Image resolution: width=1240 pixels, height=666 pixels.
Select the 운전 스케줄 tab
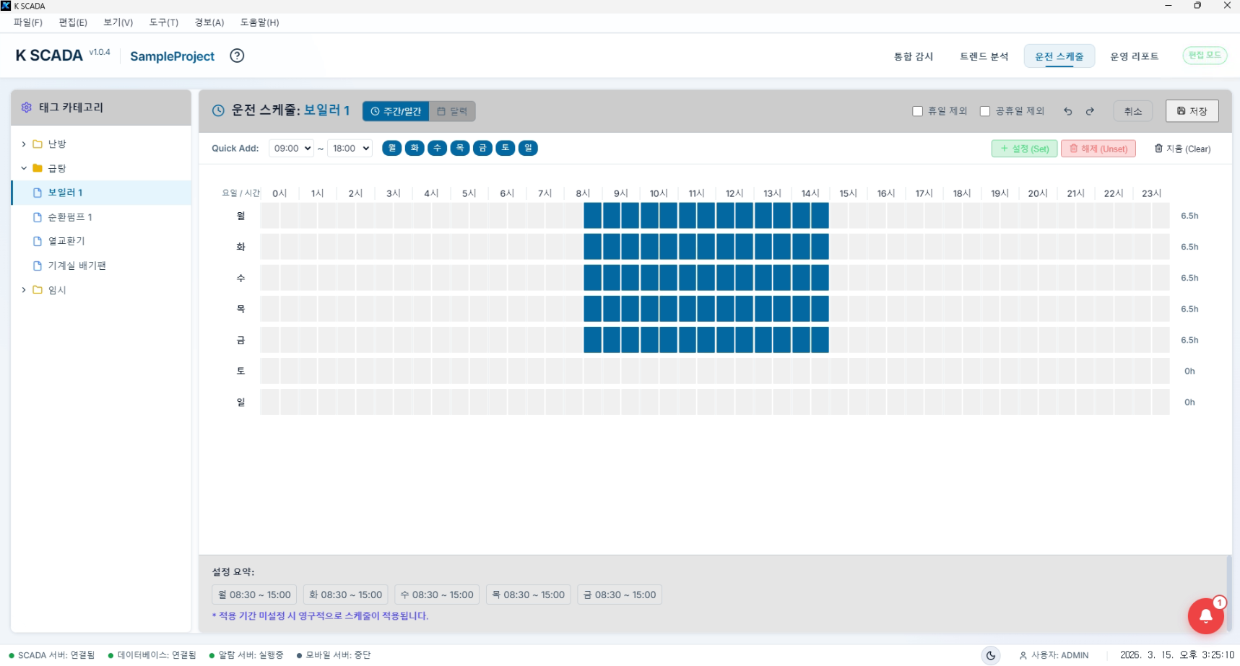coord(1059,56)
